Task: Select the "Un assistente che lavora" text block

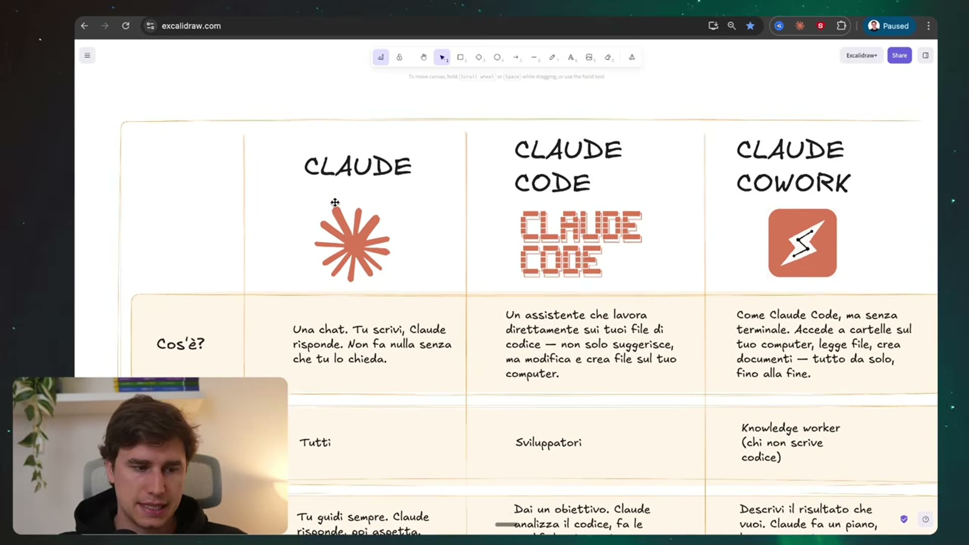Action: [x=591, y=344]
